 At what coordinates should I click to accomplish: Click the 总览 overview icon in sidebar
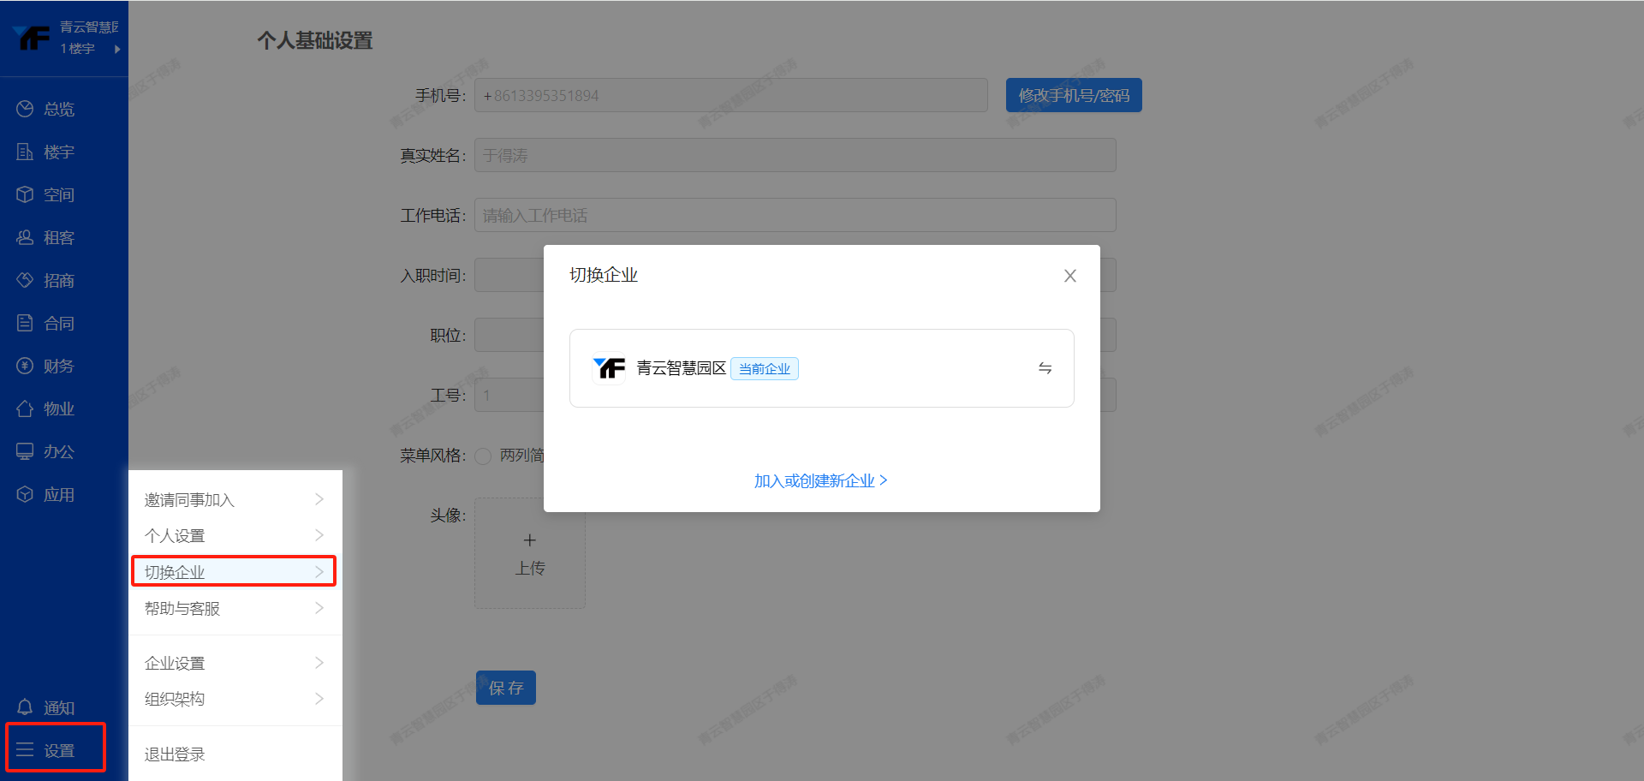(25, 109)
